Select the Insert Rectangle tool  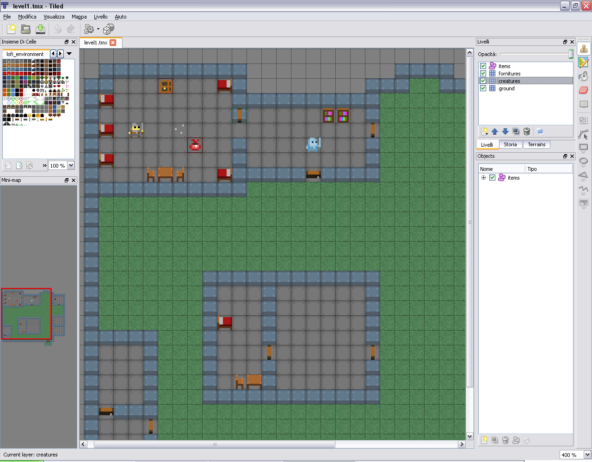pos(584,148)
